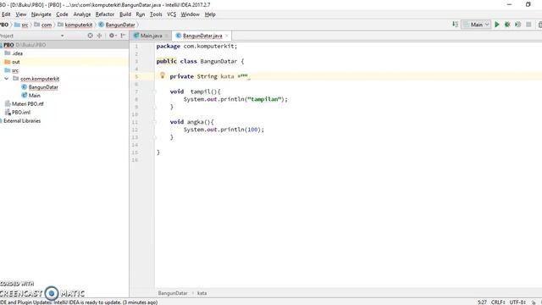
Task: Click package declaration com.komputerkit on line 1
Action: [209, 46]
